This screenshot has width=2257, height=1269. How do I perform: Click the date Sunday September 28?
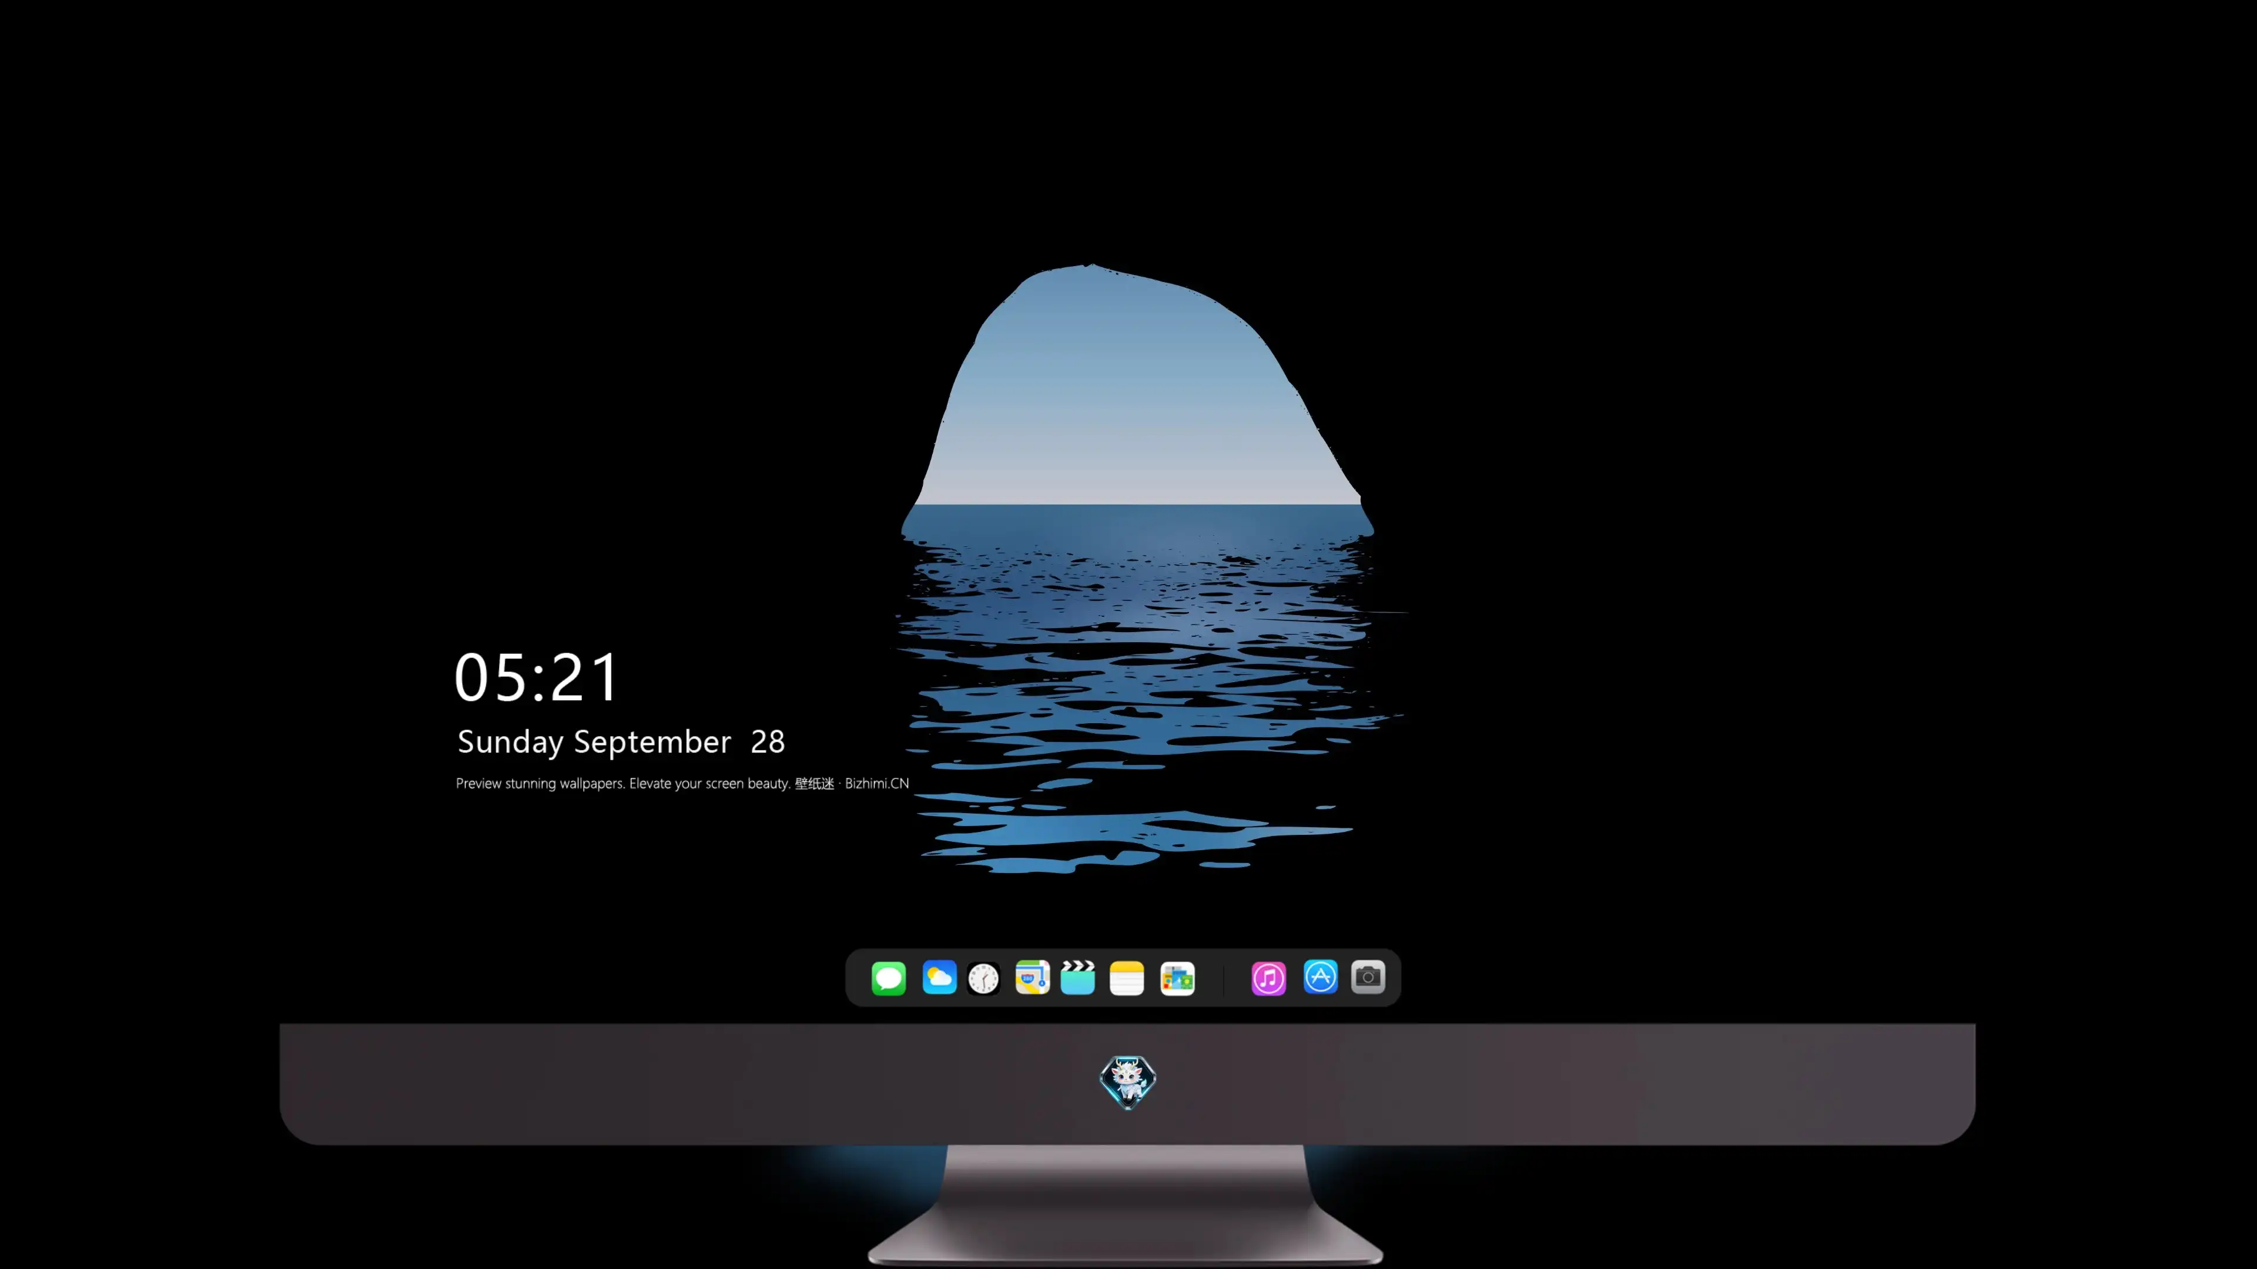click(x=621, y=743)
